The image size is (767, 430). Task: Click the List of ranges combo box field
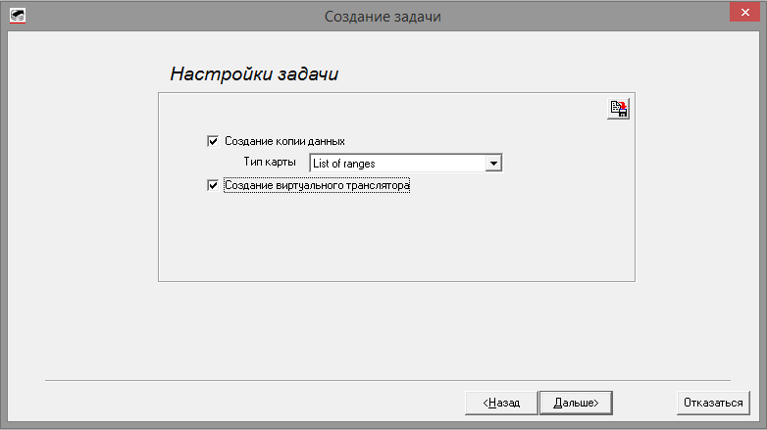coord(397,163)
